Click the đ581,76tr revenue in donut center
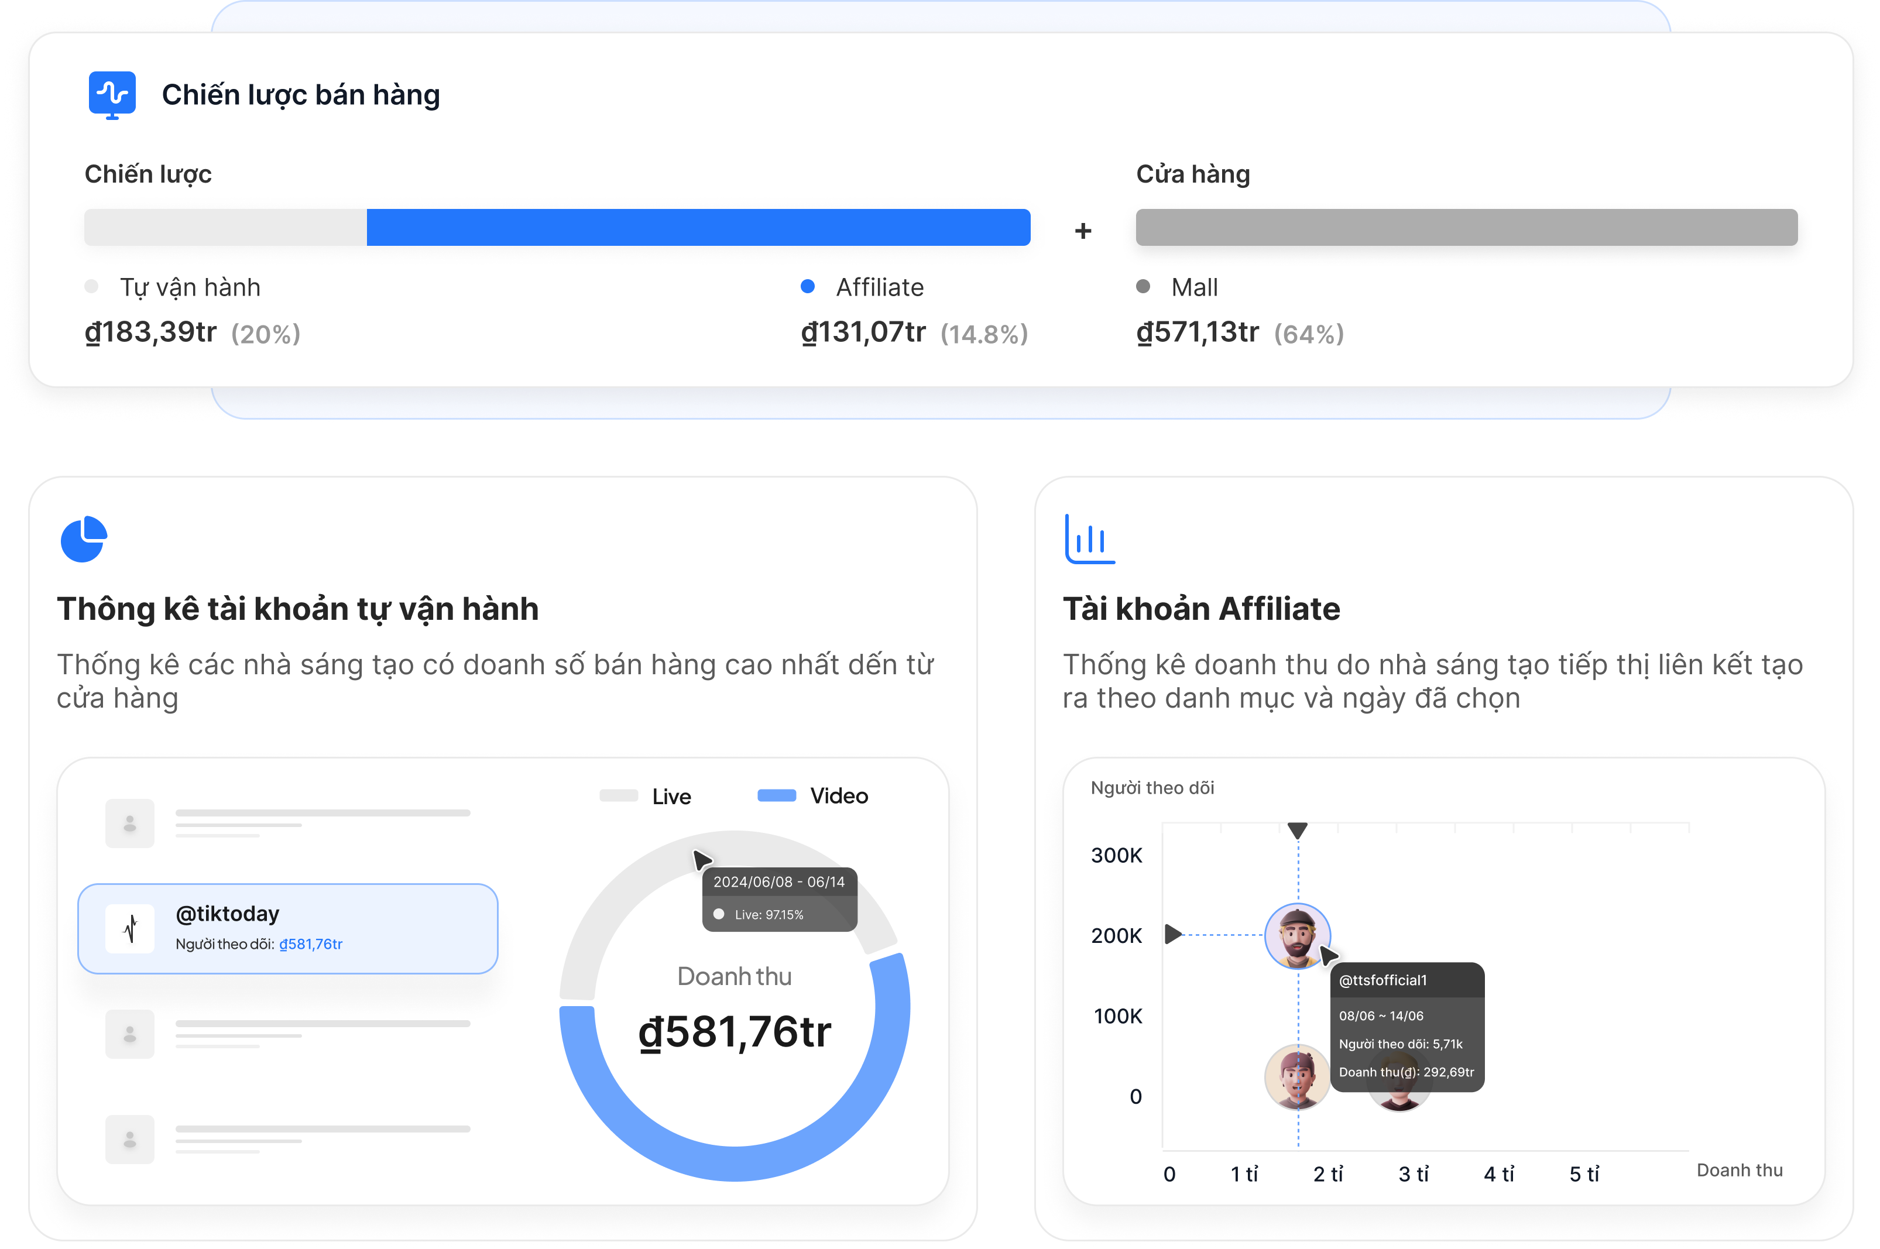 [735, 1032]
